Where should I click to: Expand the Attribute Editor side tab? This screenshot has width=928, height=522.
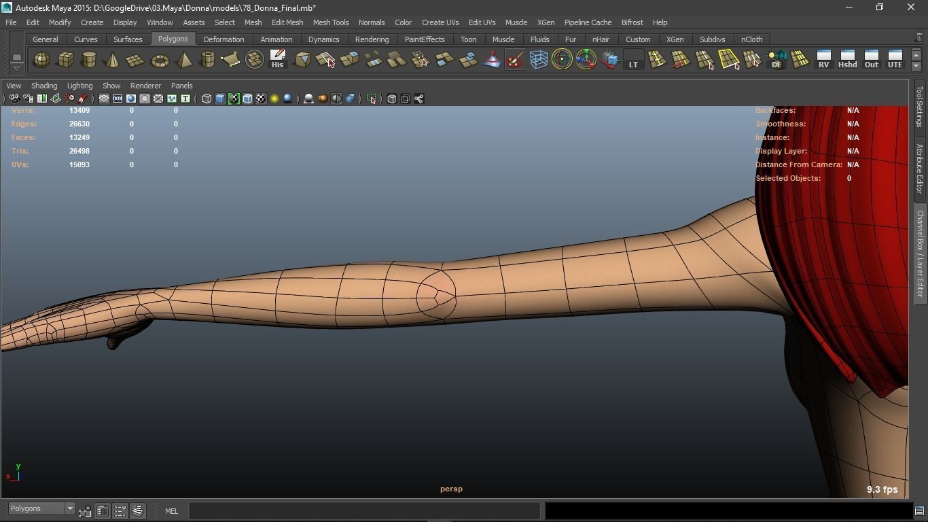point(919,169)
